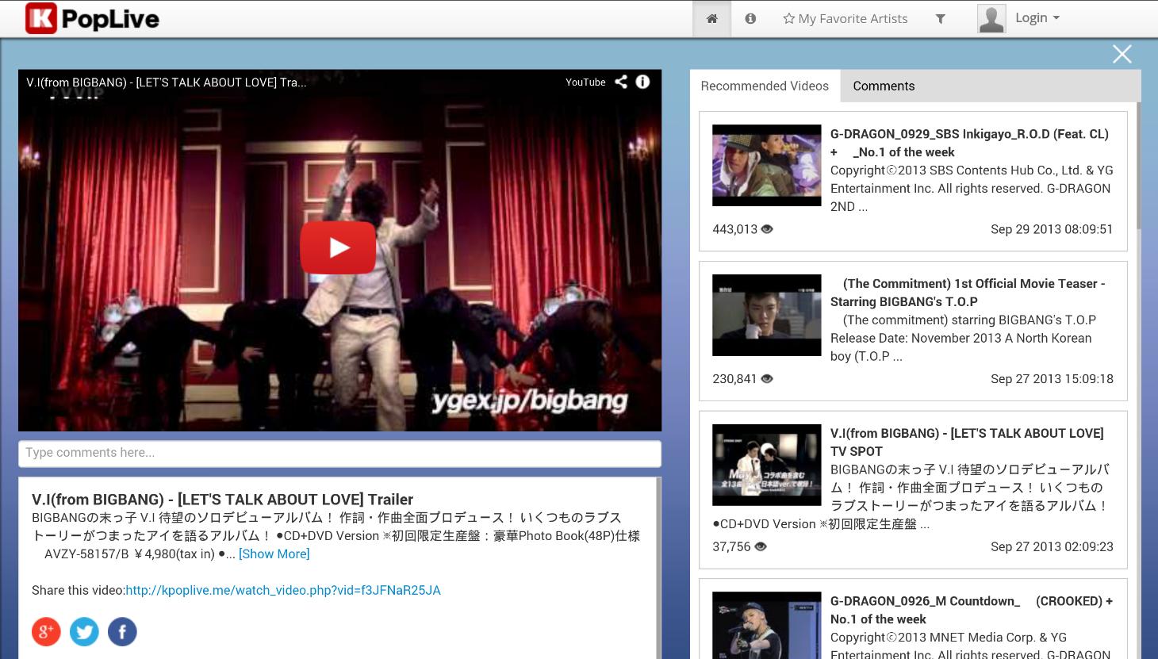Expand the description with Show More
Viewport: 1158px width, 659px height.
click(x=274, y=554)
